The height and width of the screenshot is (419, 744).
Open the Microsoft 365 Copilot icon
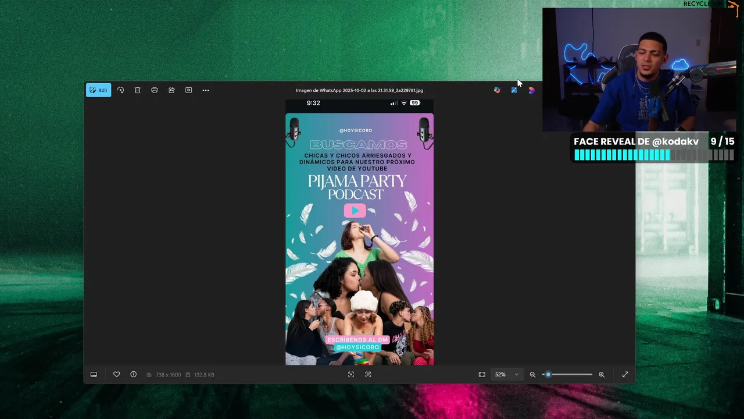click(497, 90)
